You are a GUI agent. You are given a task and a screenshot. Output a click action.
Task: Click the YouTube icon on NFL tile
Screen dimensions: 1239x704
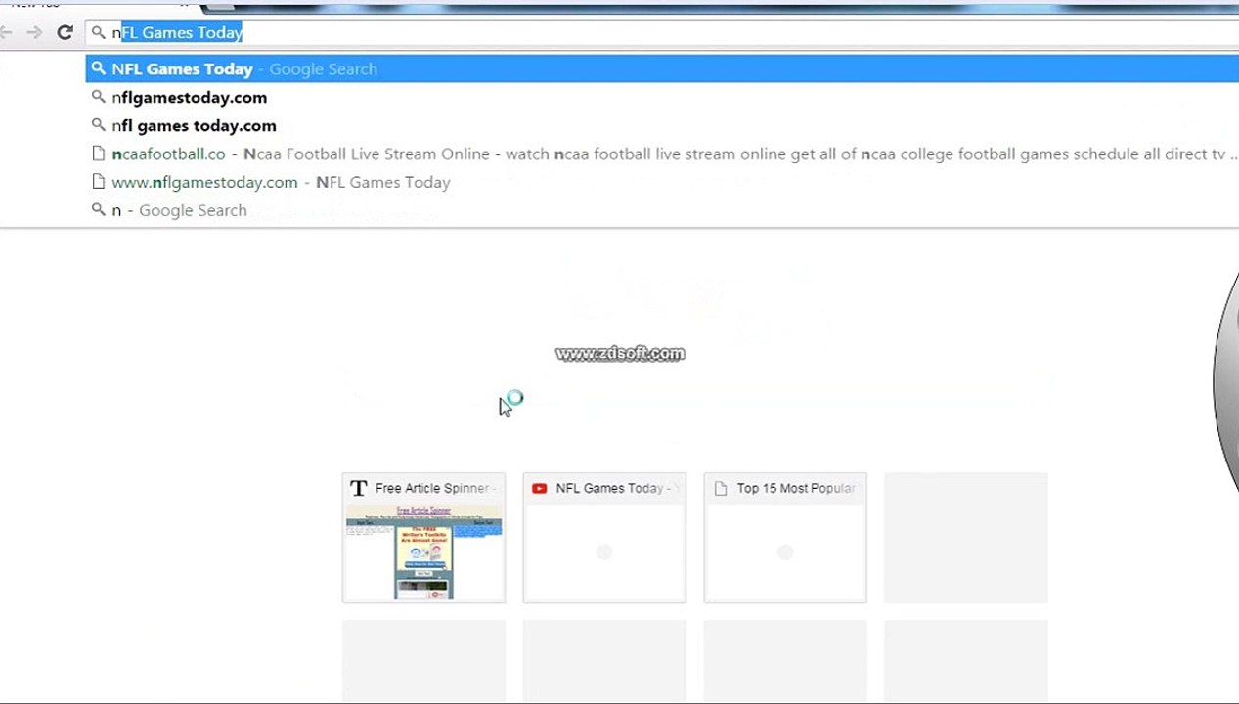(x=539, y=488)
